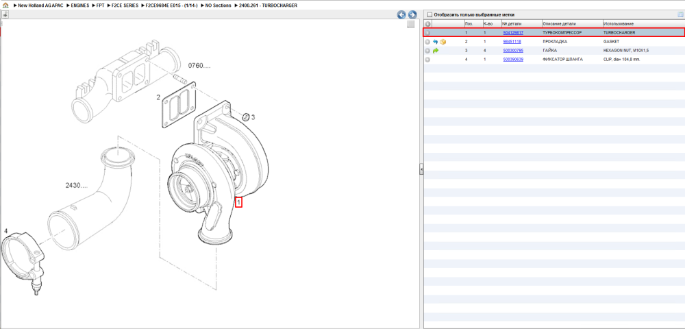Open the ENGINES breadcrumb
Screen dimensions: 685x329
pos(80,5)
